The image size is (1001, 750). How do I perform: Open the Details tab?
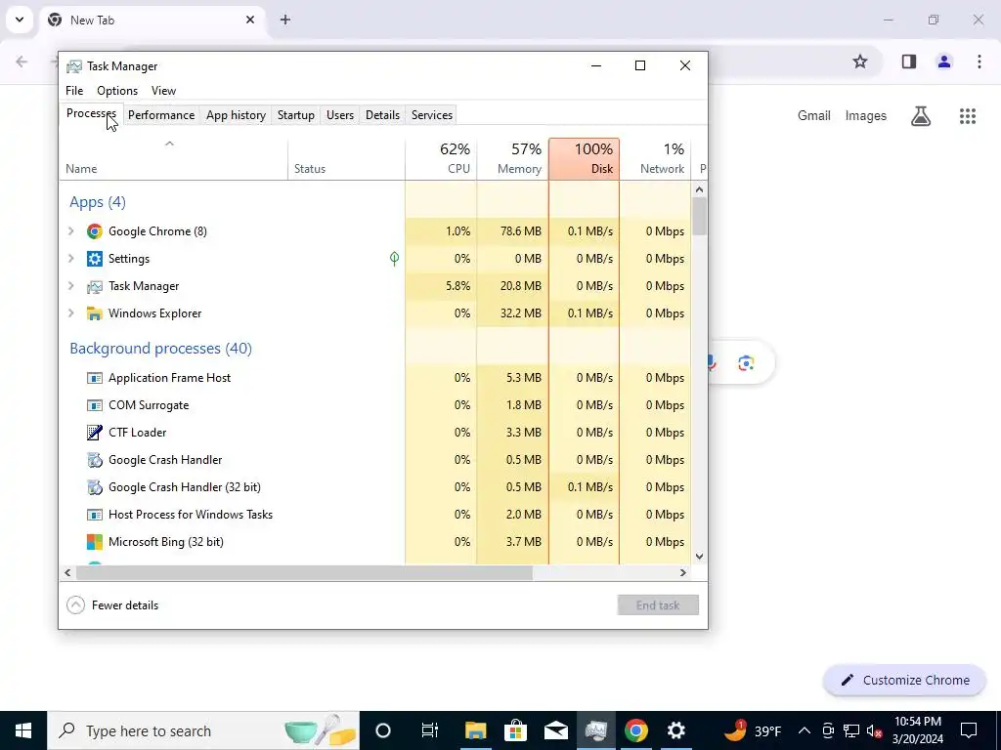click(x=382, y=115)
